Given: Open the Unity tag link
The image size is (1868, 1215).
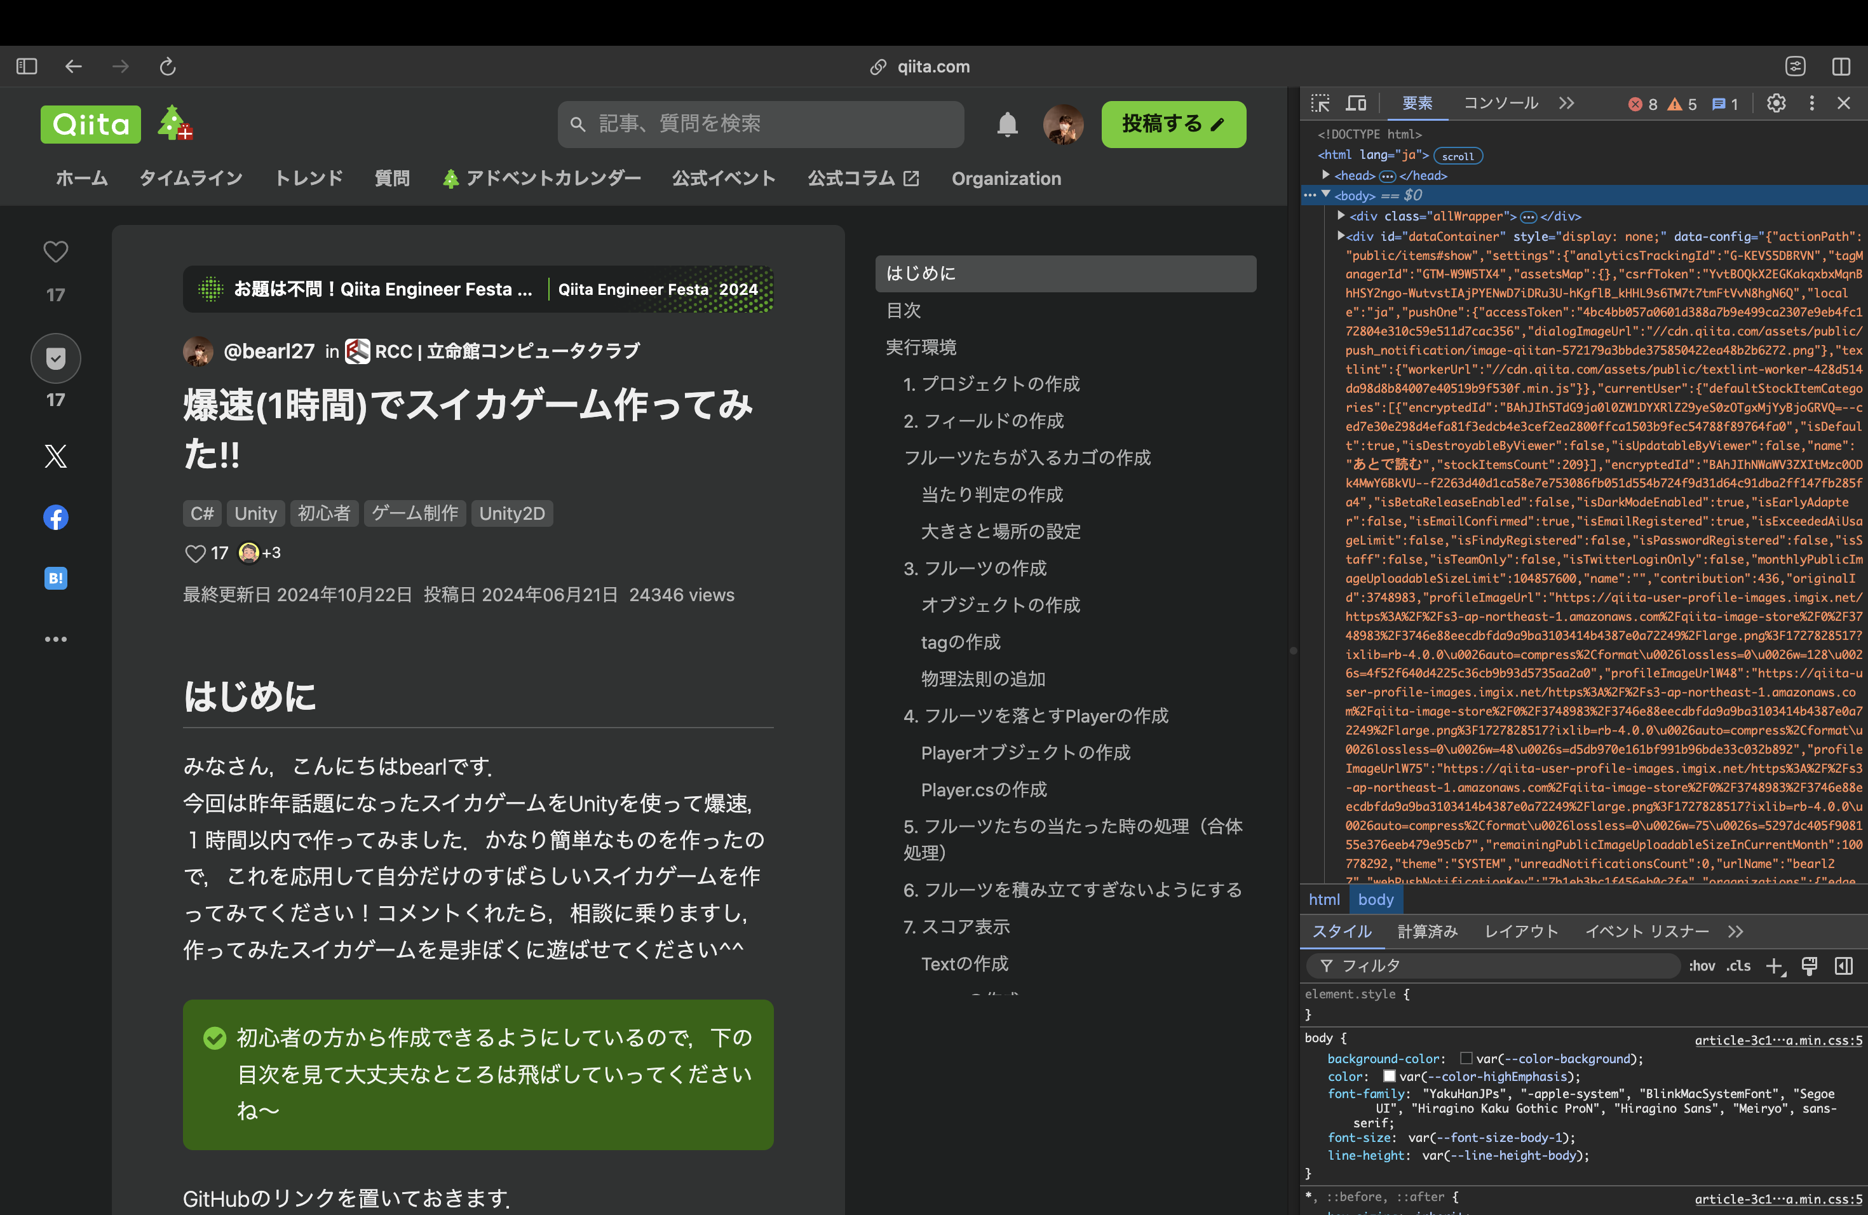Looking at the screenshot, I should [255, 513].
